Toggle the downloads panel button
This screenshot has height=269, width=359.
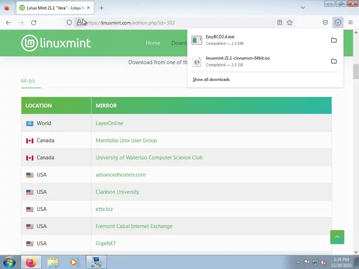[338, 22]
